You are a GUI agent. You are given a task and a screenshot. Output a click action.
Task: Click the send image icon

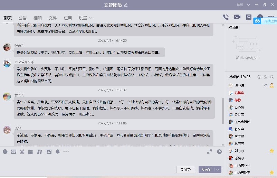tap(49, 151)
